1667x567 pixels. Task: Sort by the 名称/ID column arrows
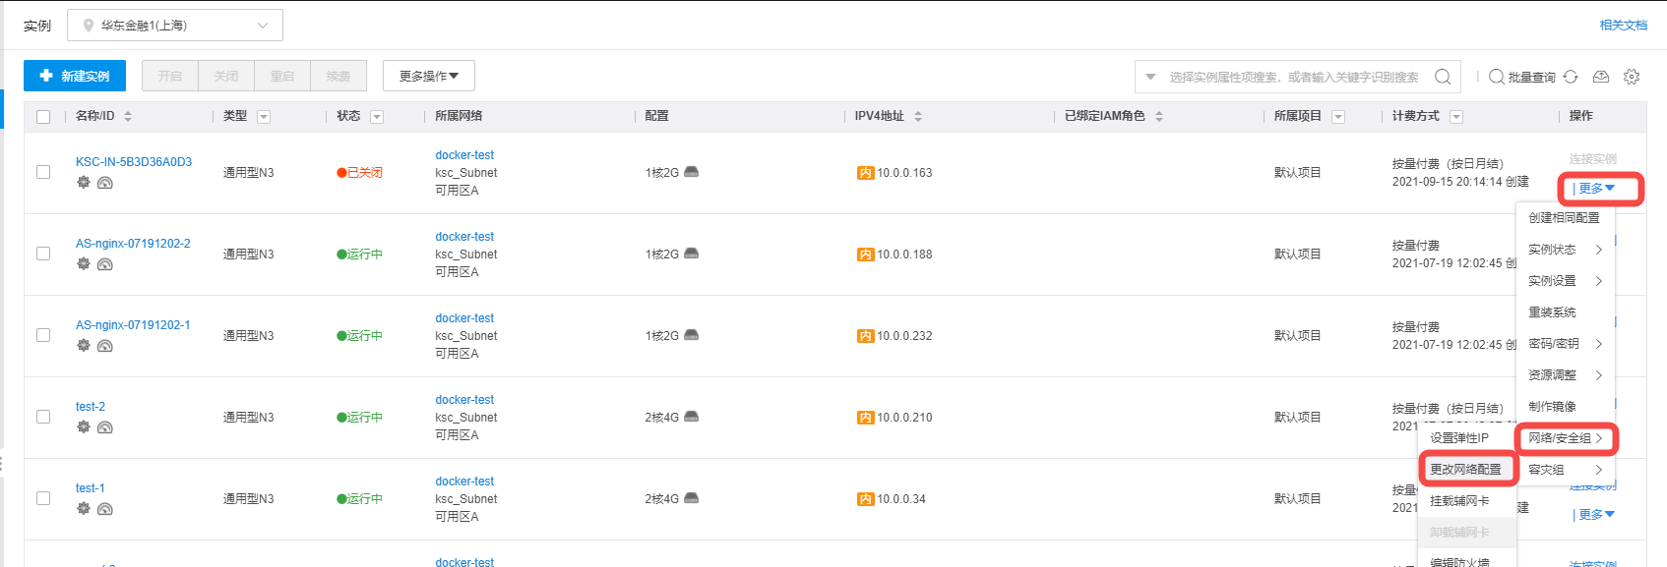click(x=128, y=117)
